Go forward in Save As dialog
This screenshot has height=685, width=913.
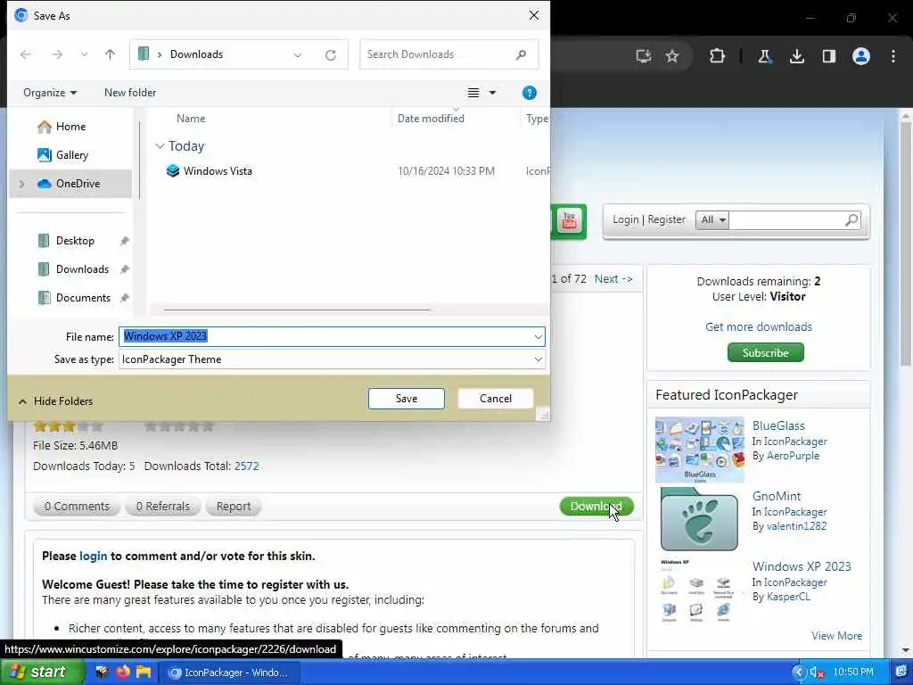click(57, 54)
